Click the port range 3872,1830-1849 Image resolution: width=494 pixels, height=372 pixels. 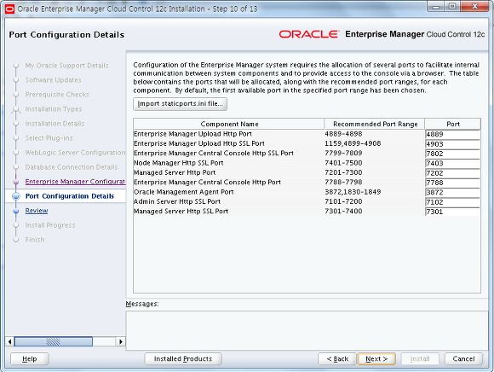tap(353, 192)
